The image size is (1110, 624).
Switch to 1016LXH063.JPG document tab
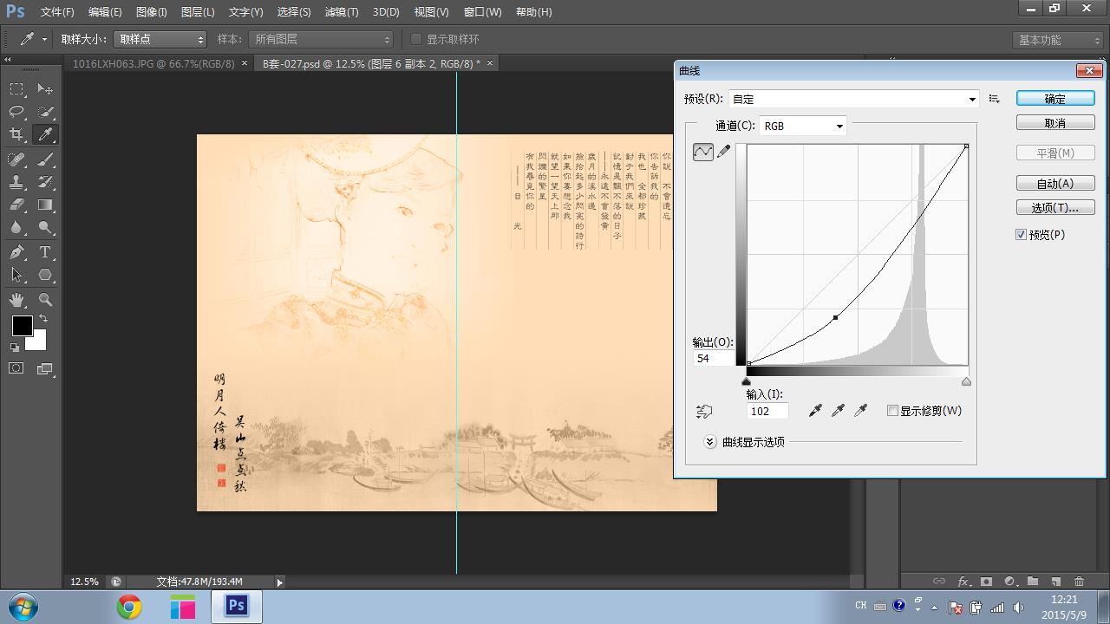click(153, 63)
